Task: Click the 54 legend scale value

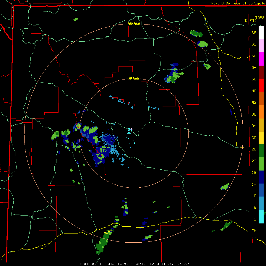Action: coord(254,67)
